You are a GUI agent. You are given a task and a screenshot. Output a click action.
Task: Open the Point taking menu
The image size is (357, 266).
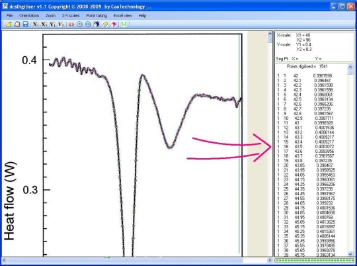pyautogui.click(x=97, y=16)
